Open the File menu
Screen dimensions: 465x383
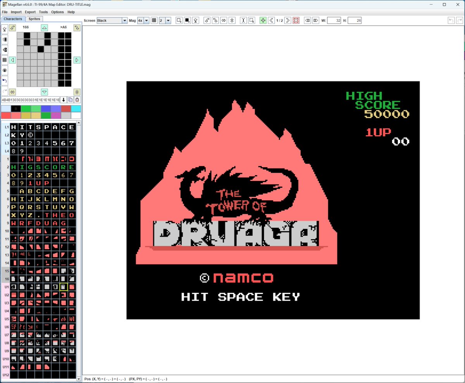[5, 12]
